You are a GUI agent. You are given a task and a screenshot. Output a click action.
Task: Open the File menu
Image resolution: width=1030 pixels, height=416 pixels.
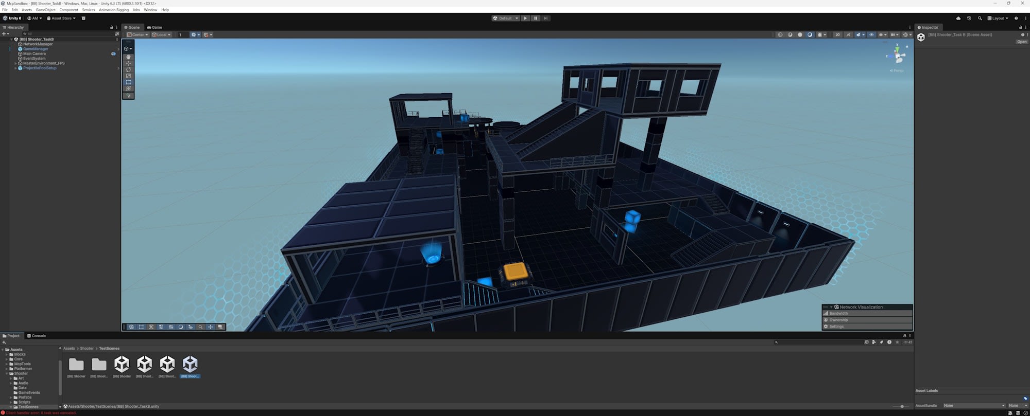click(5, 10)
